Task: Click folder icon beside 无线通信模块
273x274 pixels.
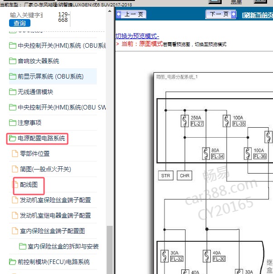Action: click(13, 92)
